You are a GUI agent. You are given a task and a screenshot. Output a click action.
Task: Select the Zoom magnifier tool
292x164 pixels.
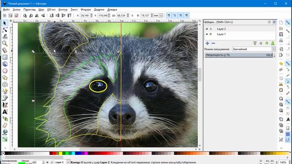[5, 43]
